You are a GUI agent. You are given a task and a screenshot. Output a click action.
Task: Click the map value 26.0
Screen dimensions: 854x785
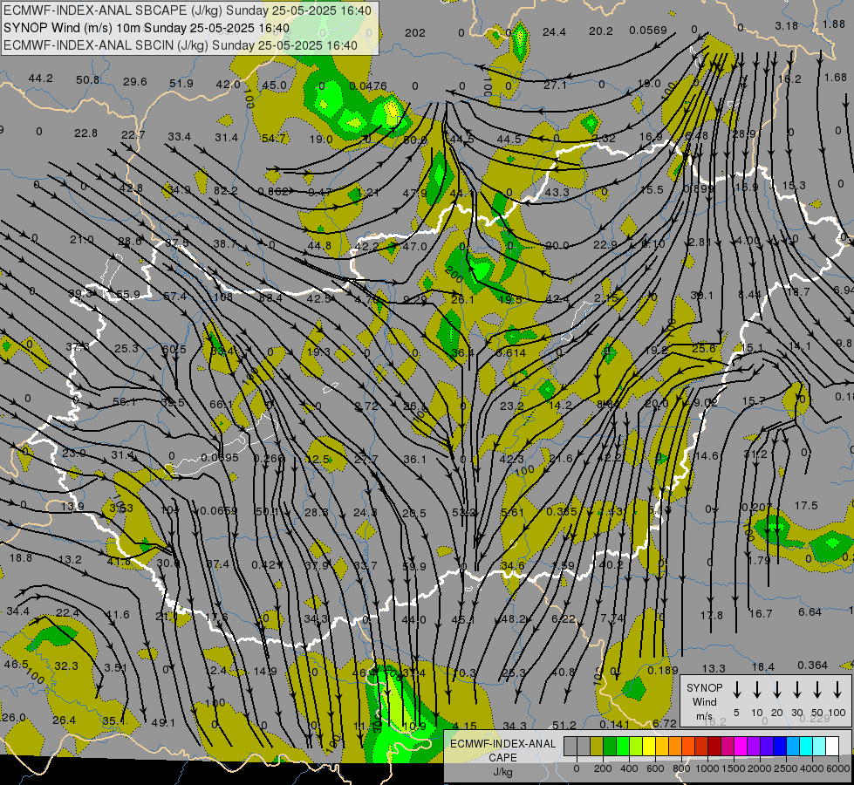pos(13,717)
